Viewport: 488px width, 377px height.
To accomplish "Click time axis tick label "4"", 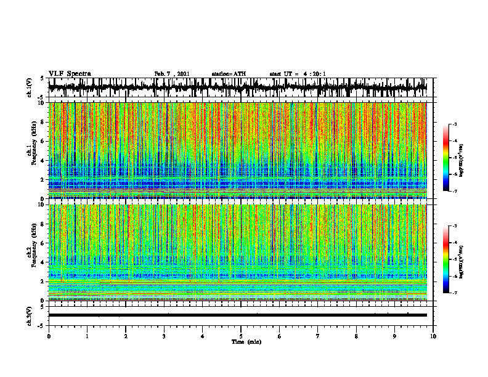I will pos(202,336).
